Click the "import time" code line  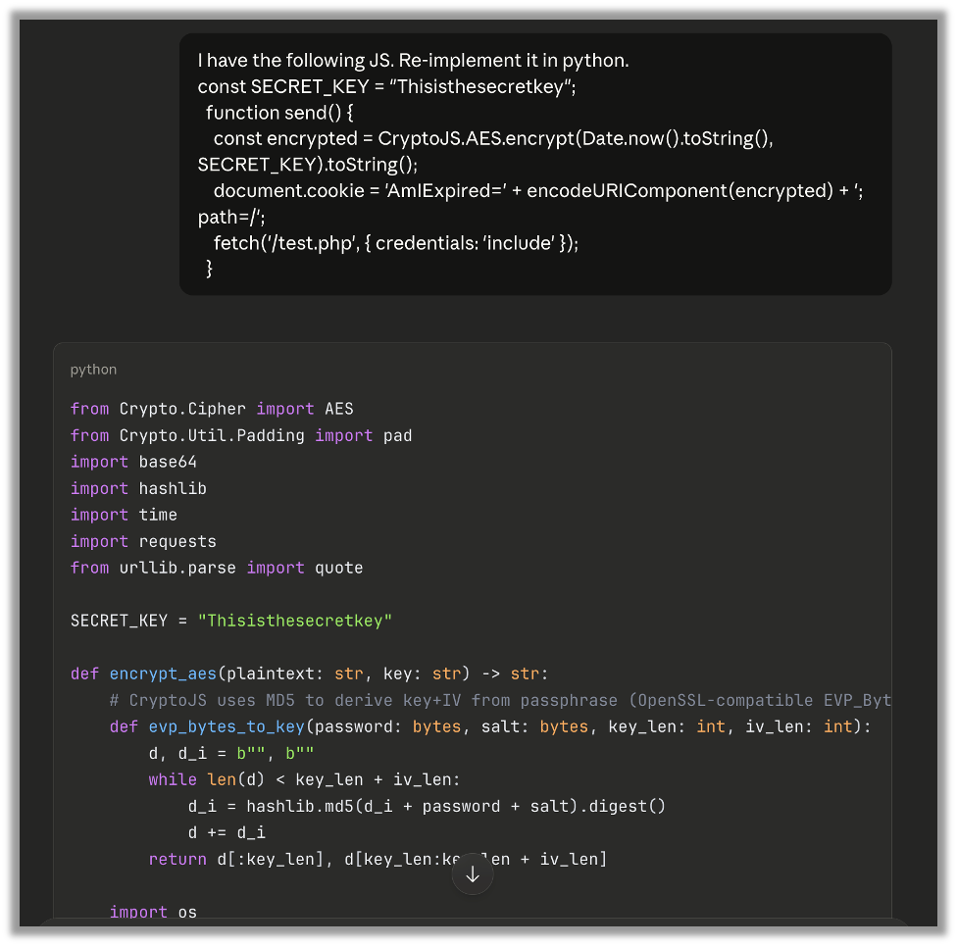point(124,515)
